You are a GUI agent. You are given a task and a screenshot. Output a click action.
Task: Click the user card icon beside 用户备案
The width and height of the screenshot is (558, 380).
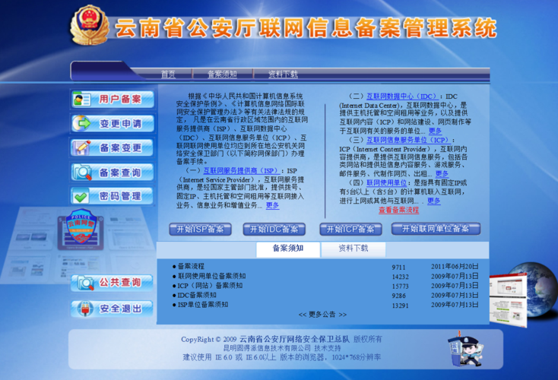(x=81, y=100)
